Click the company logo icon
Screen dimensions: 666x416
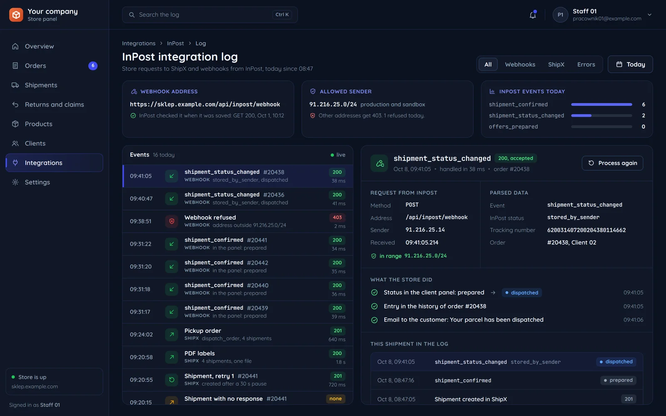(x=16, y=15)
